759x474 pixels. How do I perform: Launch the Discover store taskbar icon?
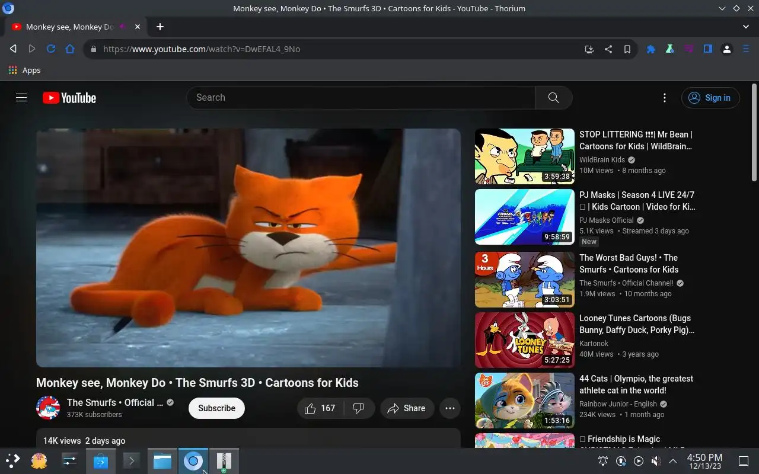click(101, 461)
